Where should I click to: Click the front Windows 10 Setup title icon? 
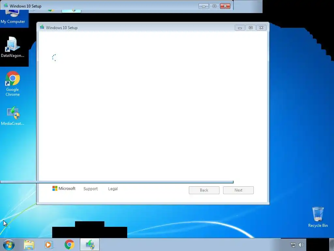42,27
